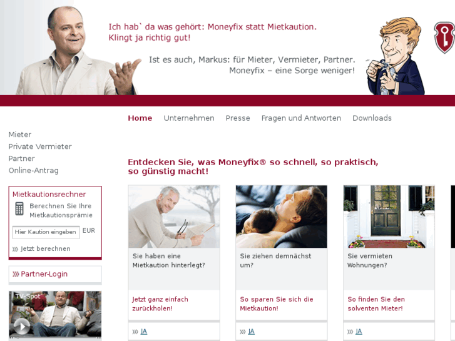Screen dimensions: 455x341
Task: Click the cartoon man mascot illustration
Action: [x=395, y=56]
